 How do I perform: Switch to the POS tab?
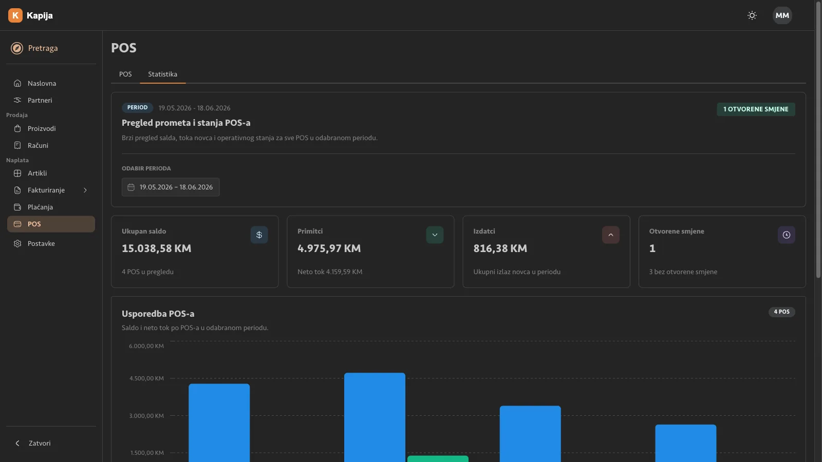pyautogui.click(x=125, y=74)
